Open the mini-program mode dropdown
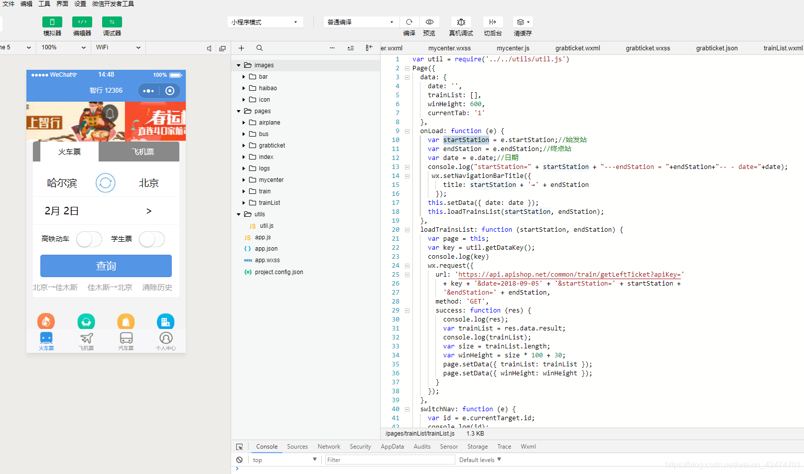Screen dimensions: 804x474 [x=265, y=22]
